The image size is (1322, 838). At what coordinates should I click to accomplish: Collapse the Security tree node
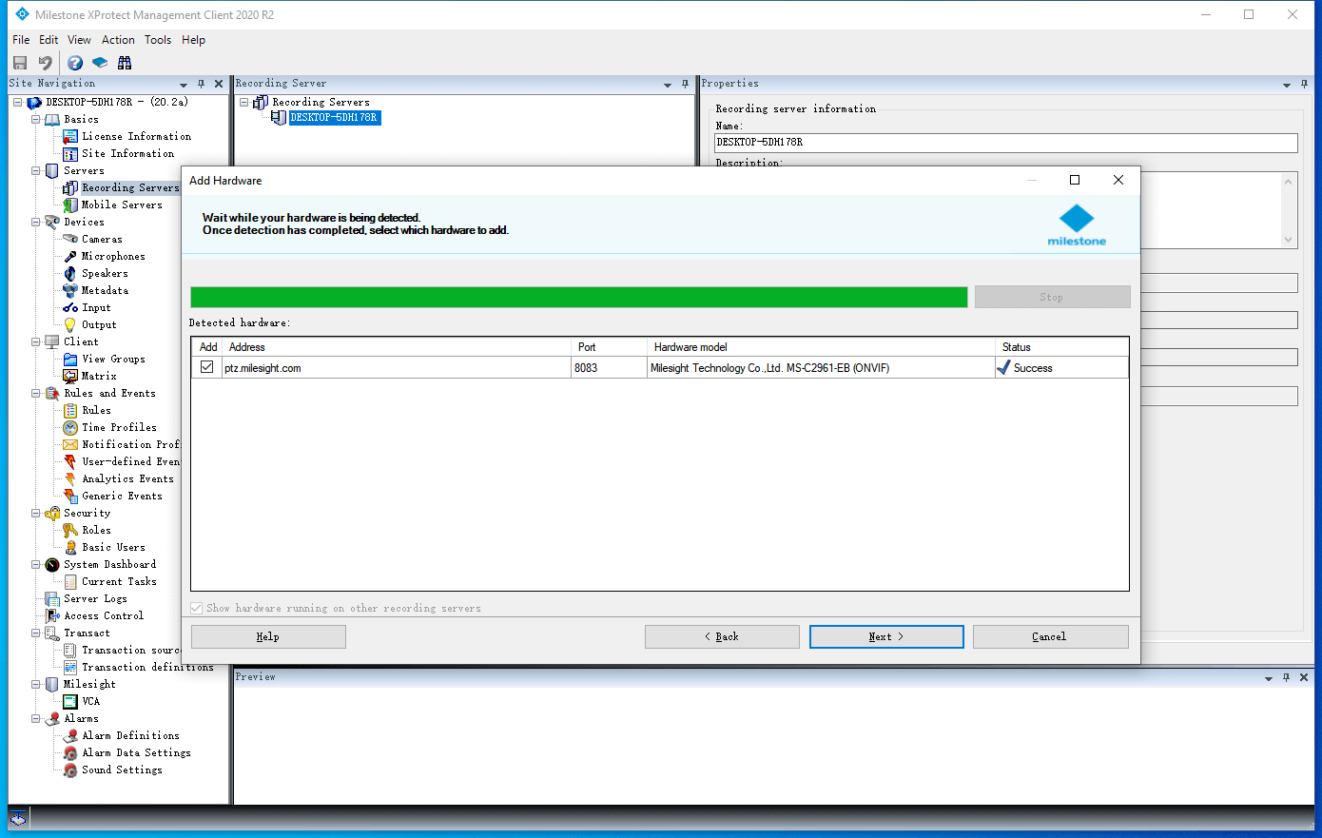[36, 514]
